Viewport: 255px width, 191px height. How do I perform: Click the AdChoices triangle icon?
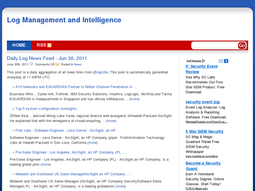coord(203,61)
